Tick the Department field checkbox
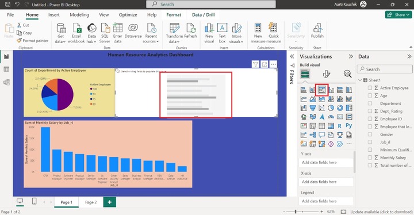Screen dimensions: 414x215 (370, 103)
